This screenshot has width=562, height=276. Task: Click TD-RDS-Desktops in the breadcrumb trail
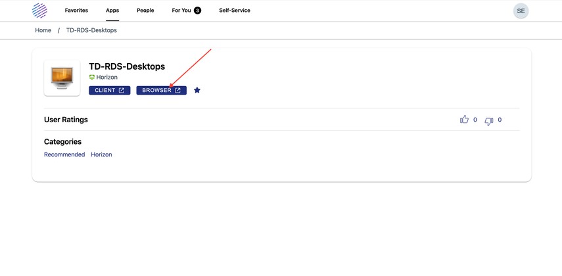click(x=91, y=30)
